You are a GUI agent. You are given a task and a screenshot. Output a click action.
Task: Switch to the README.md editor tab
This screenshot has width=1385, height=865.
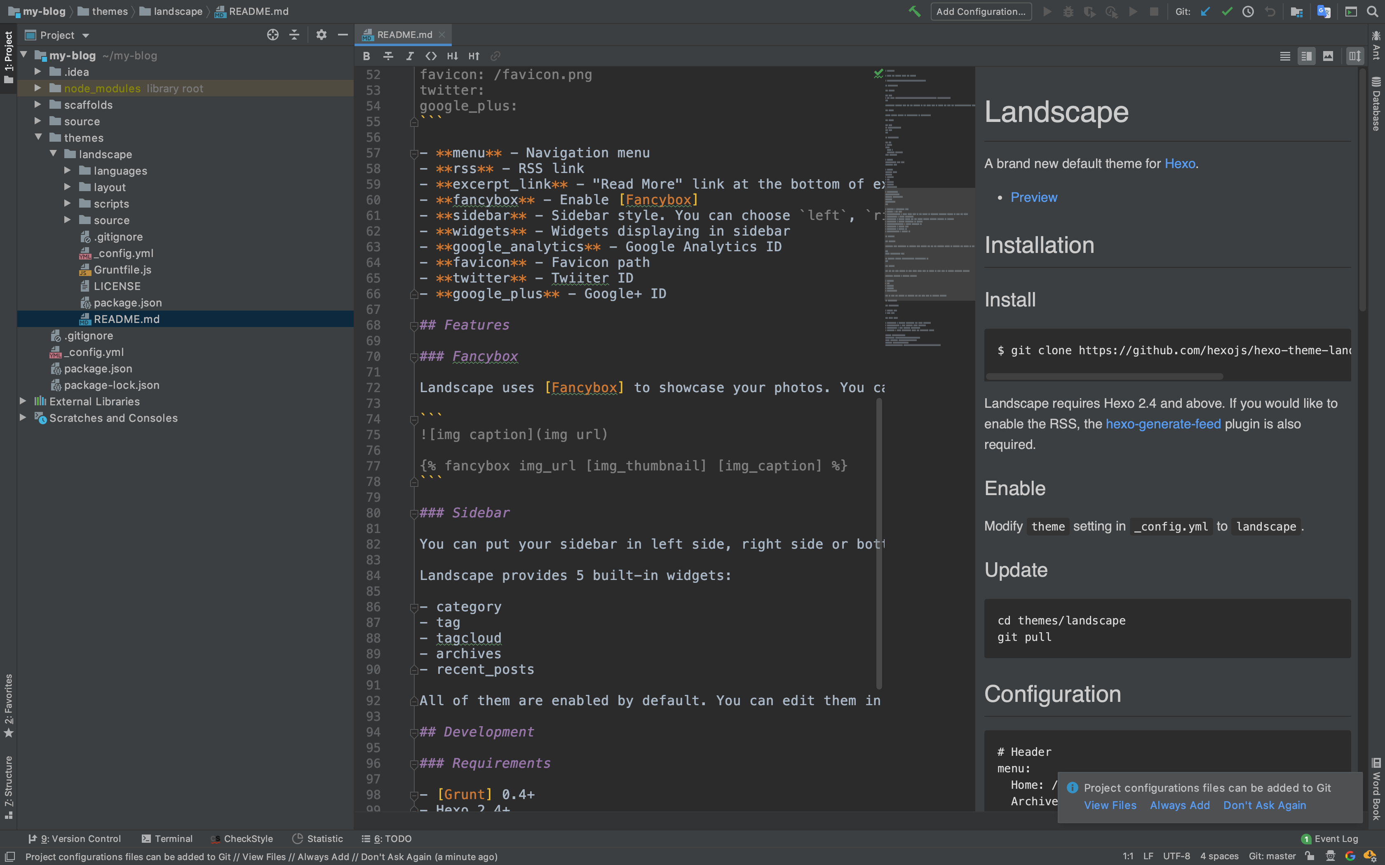click(404, 35)
